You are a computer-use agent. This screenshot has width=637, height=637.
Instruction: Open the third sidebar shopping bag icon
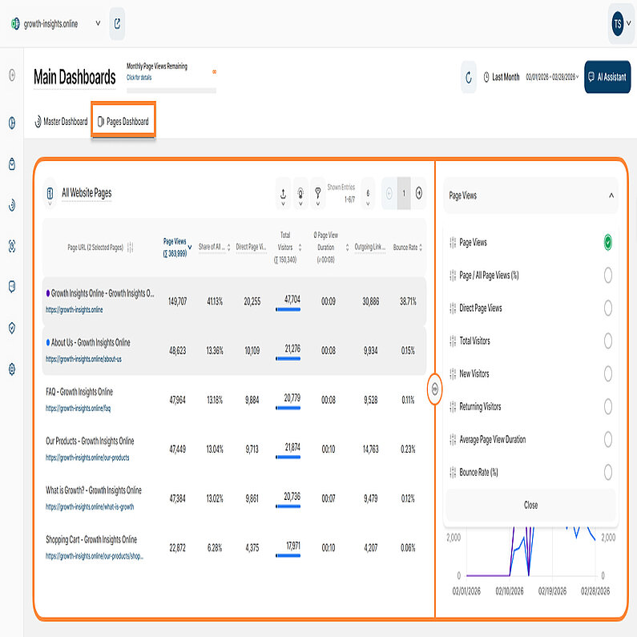point(12,163)
